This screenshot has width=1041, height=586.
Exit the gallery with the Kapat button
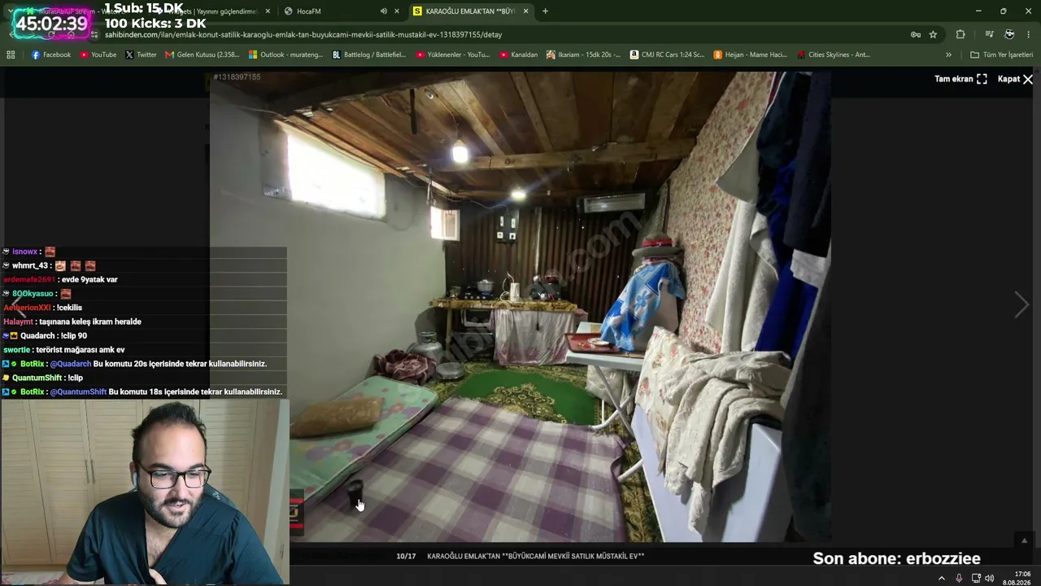click(x=1015, y=79)
